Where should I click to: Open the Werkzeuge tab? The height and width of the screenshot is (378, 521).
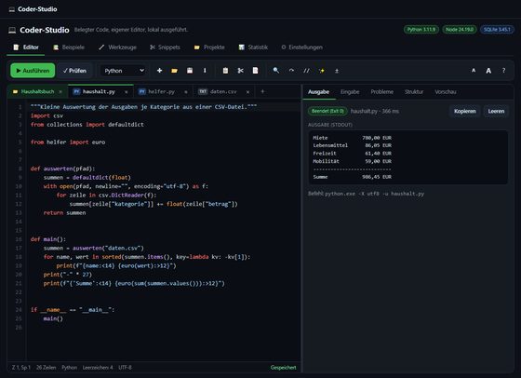(117, 47)
